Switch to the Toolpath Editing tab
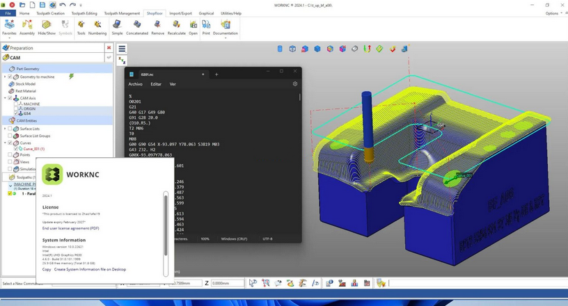 pyautogui.click(x=84, y=13)
